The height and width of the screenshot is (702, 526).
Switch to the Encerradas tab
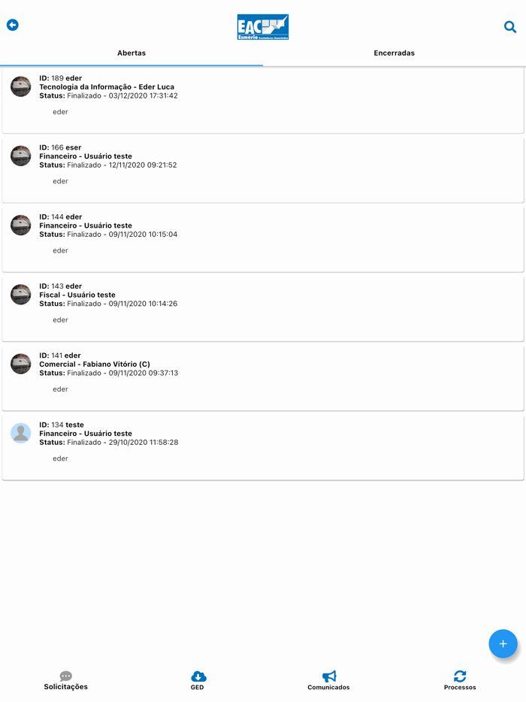tap(394, 53)
